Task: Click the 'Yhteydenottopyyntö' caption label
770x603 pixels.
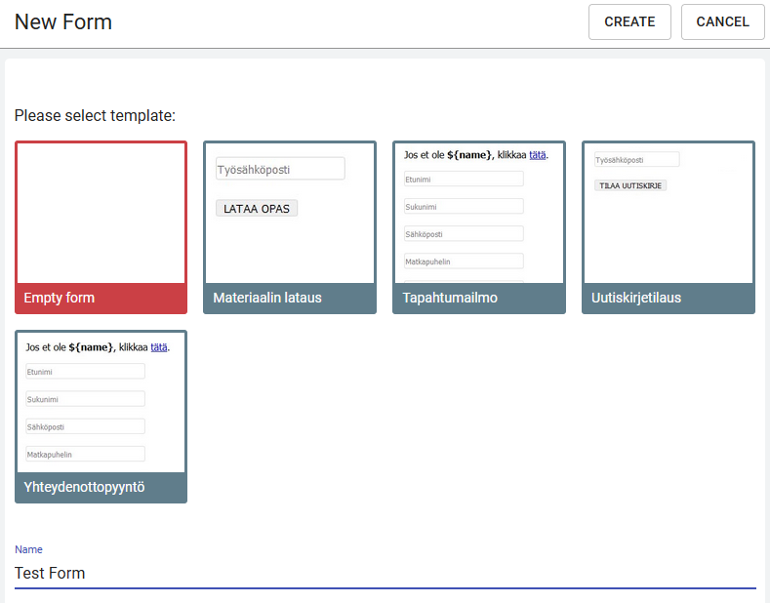Action: (84, 487)
